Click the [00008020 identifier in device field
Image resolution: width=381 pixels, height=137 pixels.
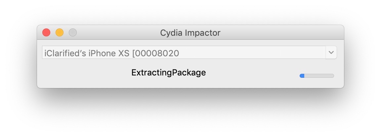tap(156, 53)
